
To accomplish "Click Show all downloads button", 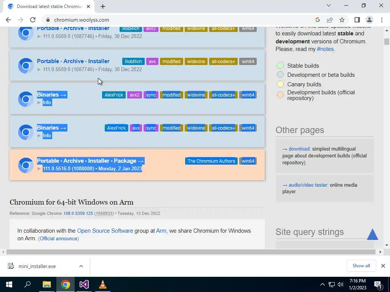I will click(361, 266).
